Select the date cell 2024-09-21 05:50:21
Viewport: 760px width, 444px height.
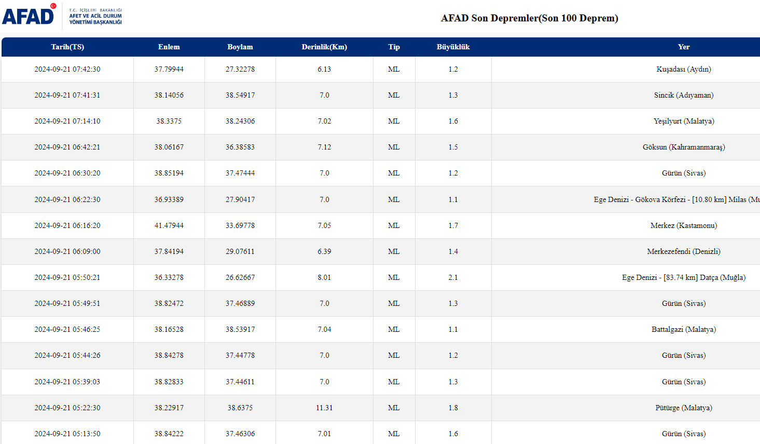(x=67, y=277)
